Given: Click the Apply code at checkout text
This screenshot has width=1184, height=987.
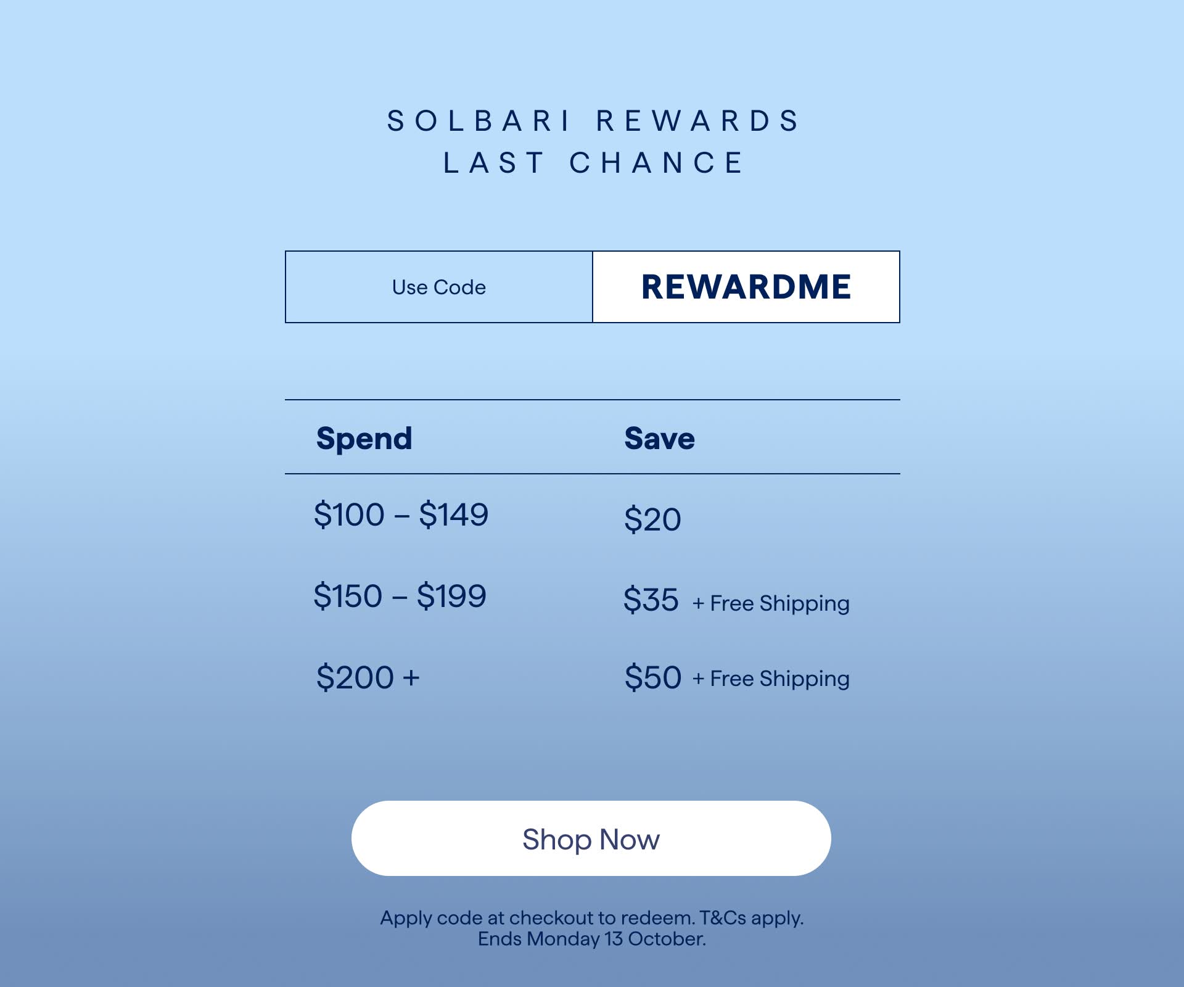Looking at the screenshot, I should tap(538, 918).
